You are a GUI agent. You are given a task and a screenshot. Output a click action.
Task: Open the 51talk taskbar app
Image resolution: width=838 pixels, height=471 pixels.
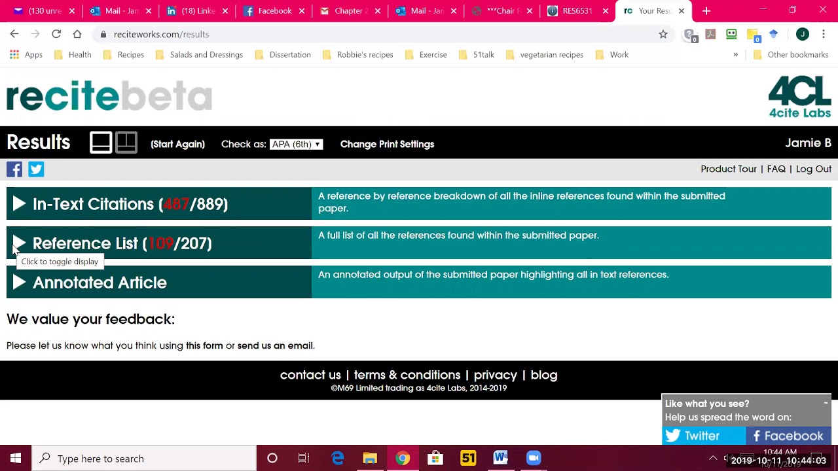[x=468, y=459]
